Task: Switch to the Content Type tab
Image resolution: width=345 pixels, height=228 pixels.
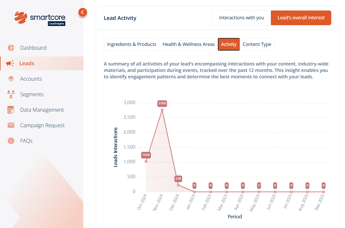Action: [x=257, y=44]
